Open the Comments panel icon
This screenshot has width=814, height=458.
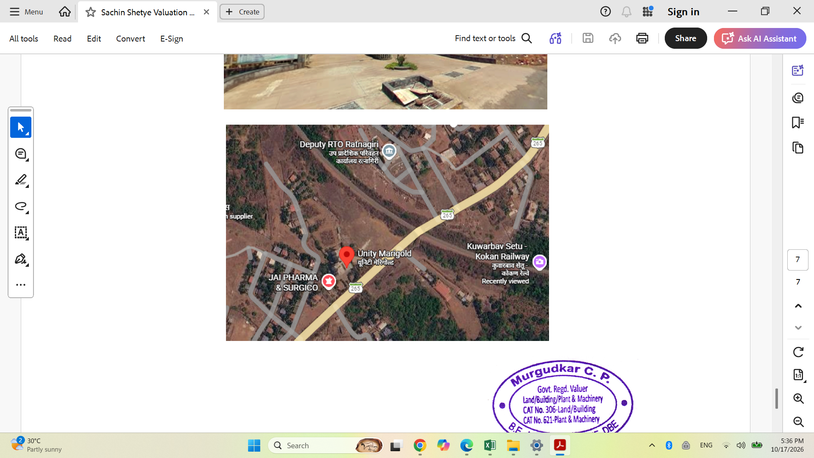(x=798, y=98)
